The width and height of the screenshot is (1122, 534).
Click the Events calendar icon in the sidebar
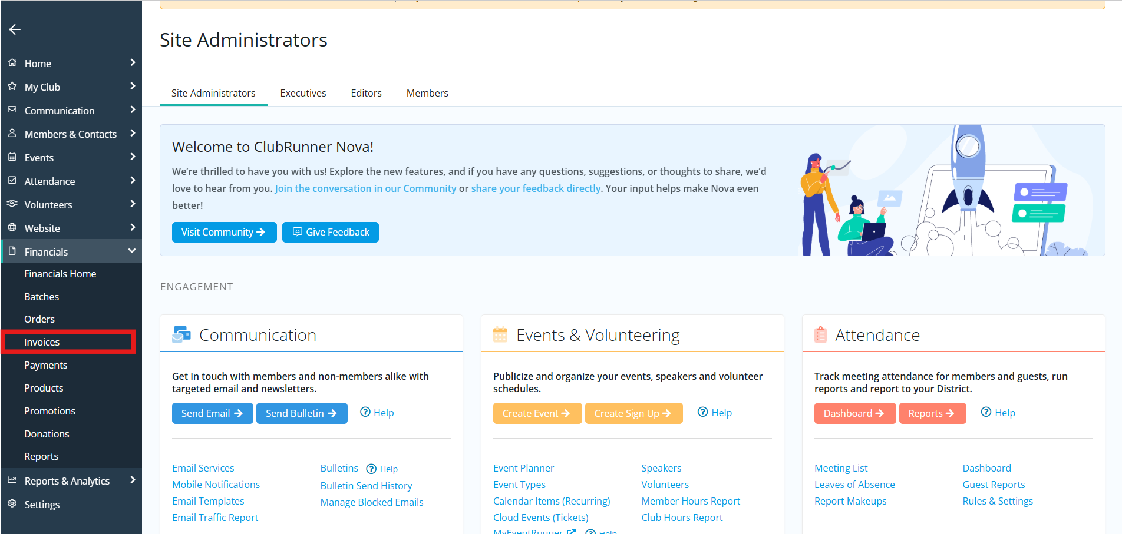[12, 157]
